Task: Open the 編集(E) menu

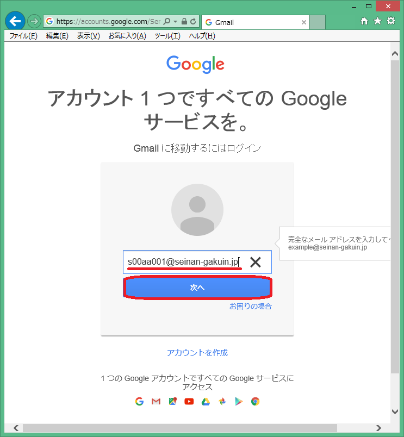Action: click(x=57, y=36)
